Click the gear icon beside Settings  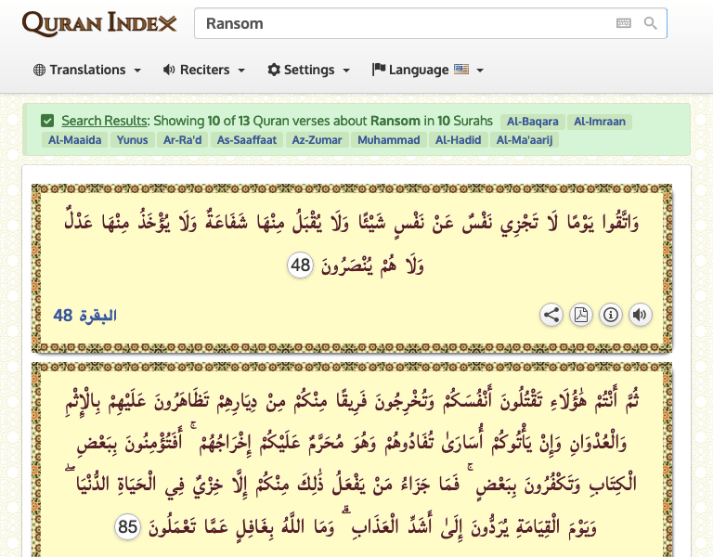click(x=274, y=70)
